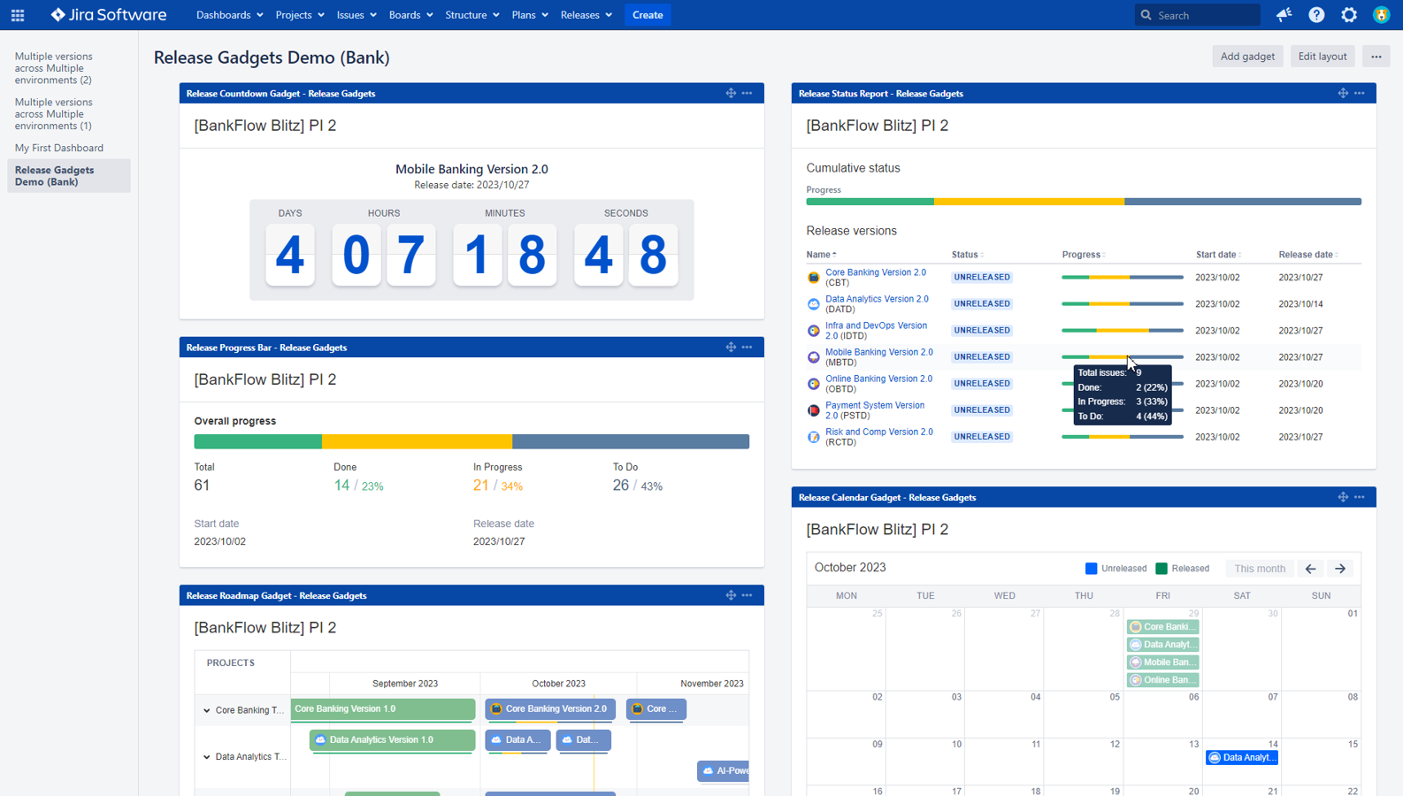This screenshot has height=796, width=1403.
Task: Click Data Analyt... event on October 14
Action: point(1242,758)
